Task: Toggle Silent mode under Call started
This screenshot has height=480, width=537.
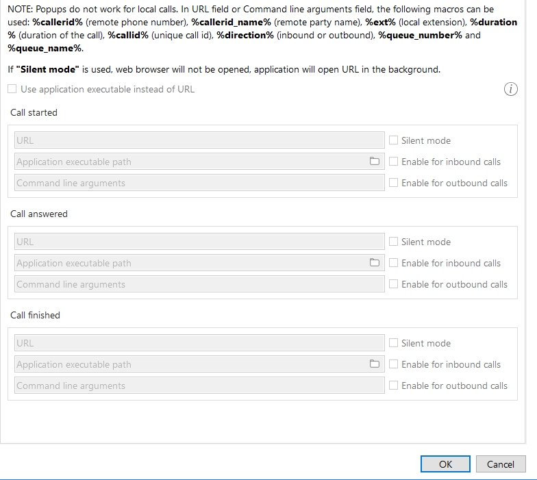Action: coord(393,140)
